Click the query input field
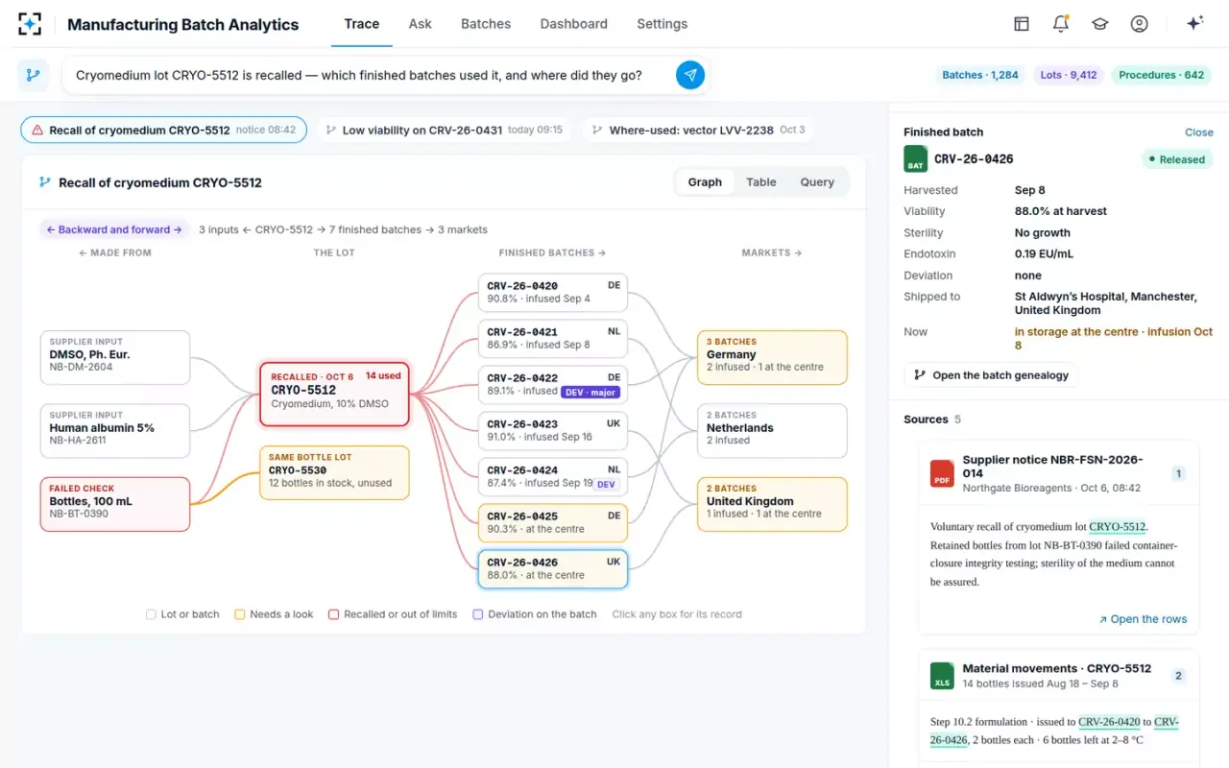This screenshot has width=1229, height=768. (x=370, y=75)
